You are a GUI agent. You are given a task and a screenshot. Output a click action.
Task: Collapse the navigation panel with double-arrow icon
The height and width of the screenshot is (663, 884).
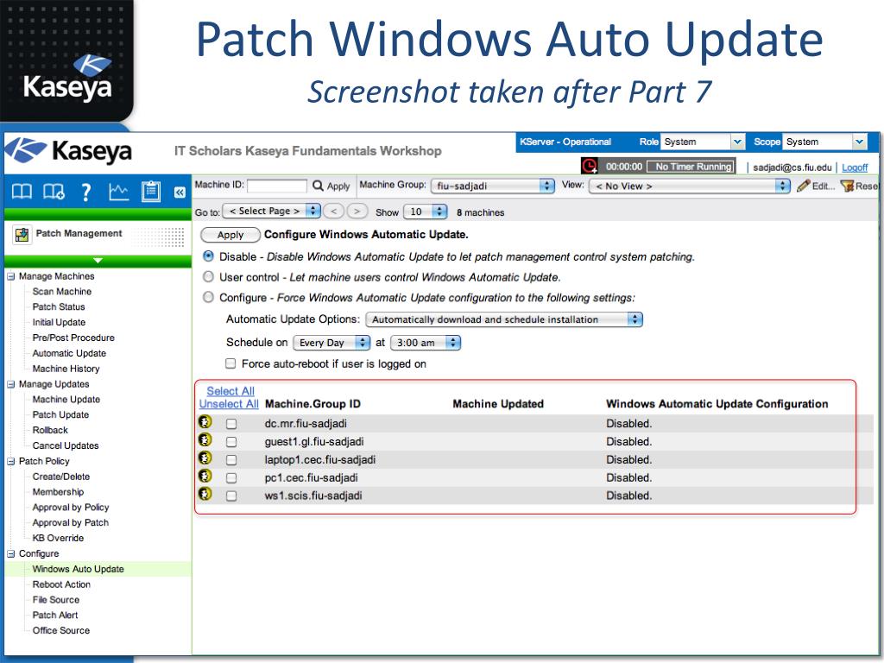(x=180, y=193)
